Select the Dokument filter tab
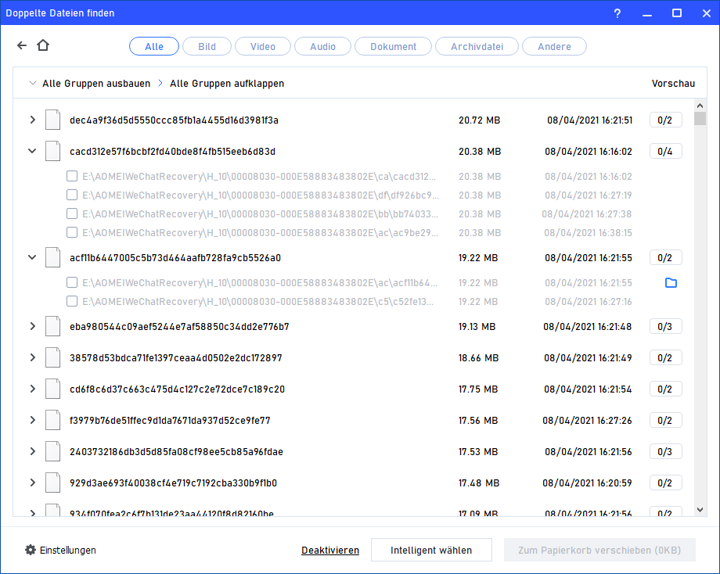720x574 pixels. [393, 47]
